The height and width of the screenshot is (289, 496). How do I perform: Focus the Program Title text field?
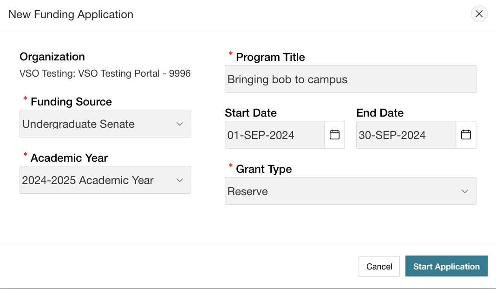tap(351, 79)
